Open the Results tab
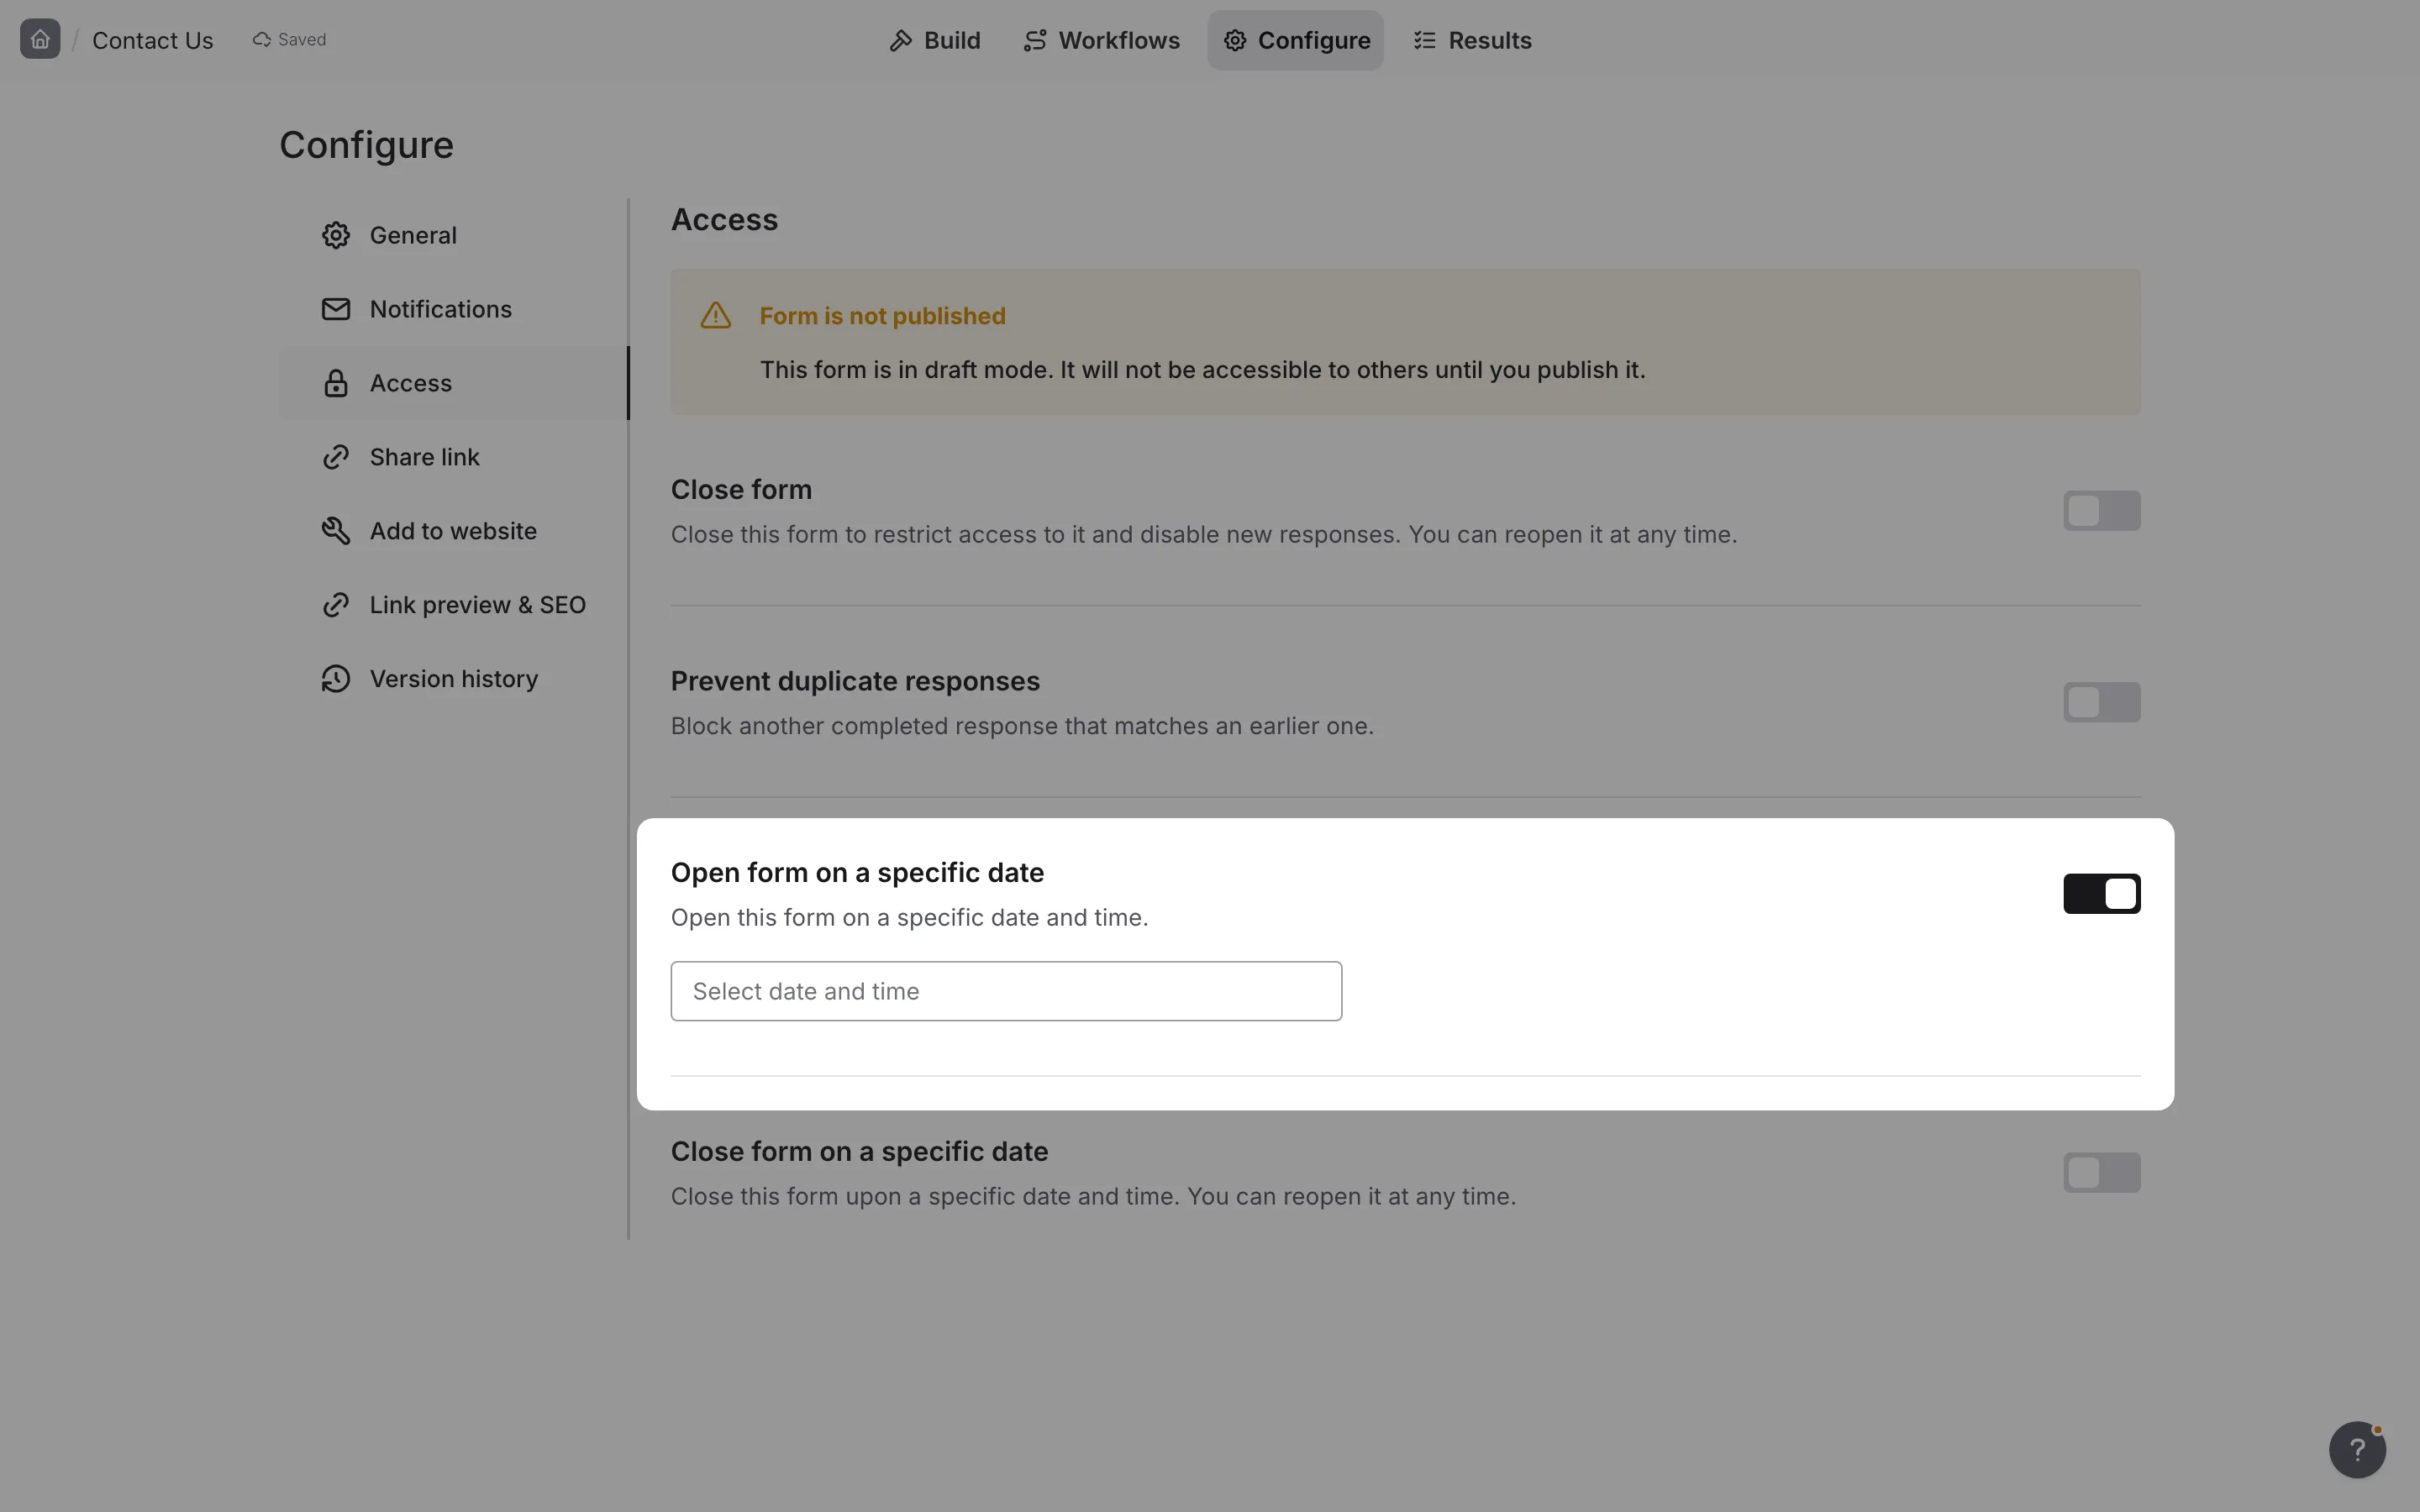The width and height of the screenshot is (2420, 1512). (x=1472, y=40)
